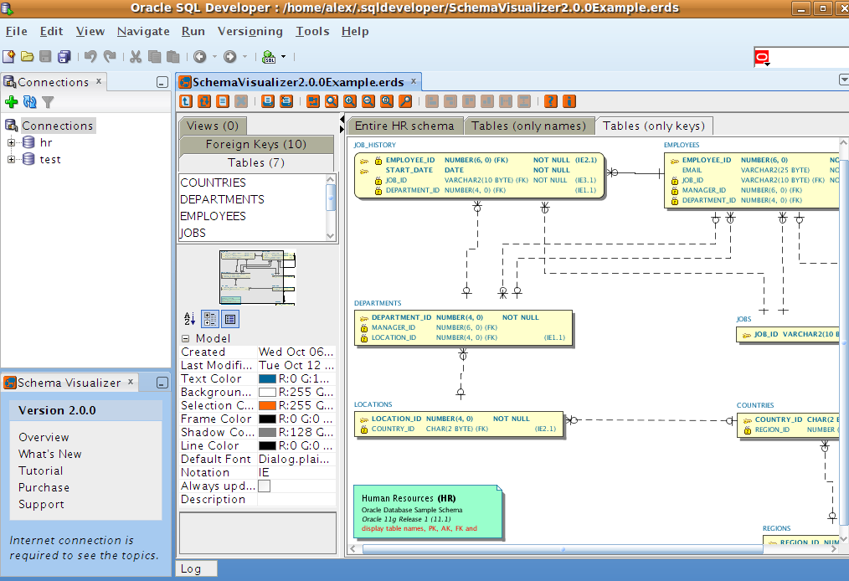Open the Navigate menu
849x581 pixels.
(x=143, y=32)
